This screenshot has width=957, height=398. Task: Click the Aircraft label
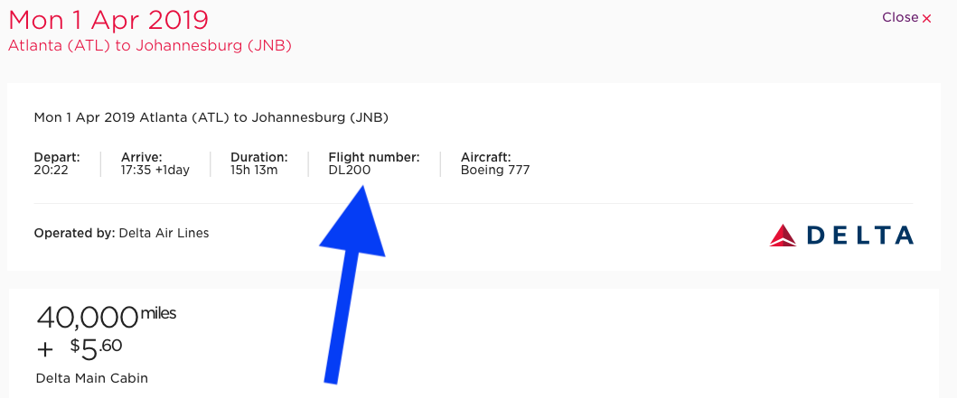point(485,157)
